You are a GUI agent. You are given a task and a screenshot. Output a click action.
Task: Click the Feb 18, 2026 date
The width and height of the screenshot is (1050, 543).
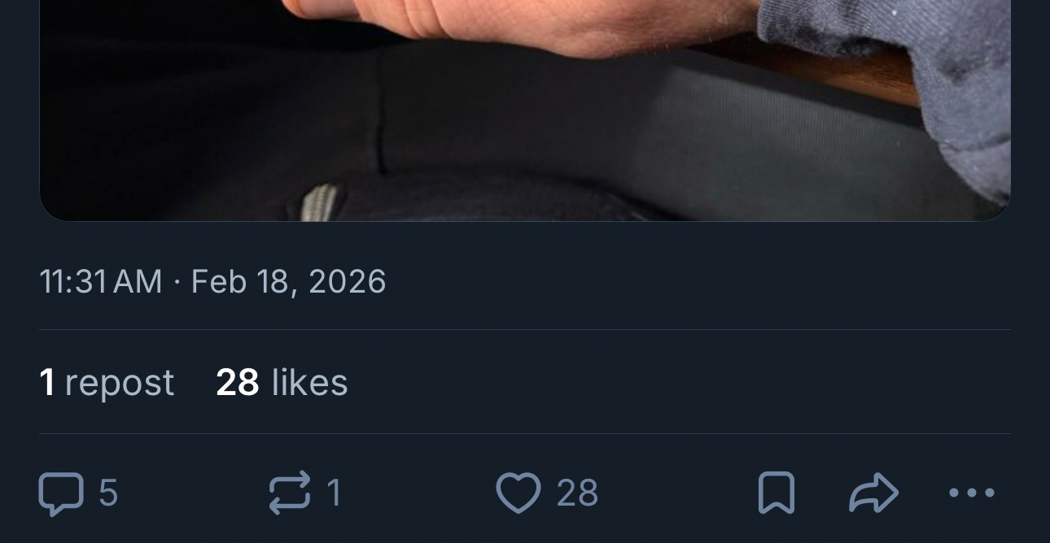pyautogui.click(x=288, y=282)
